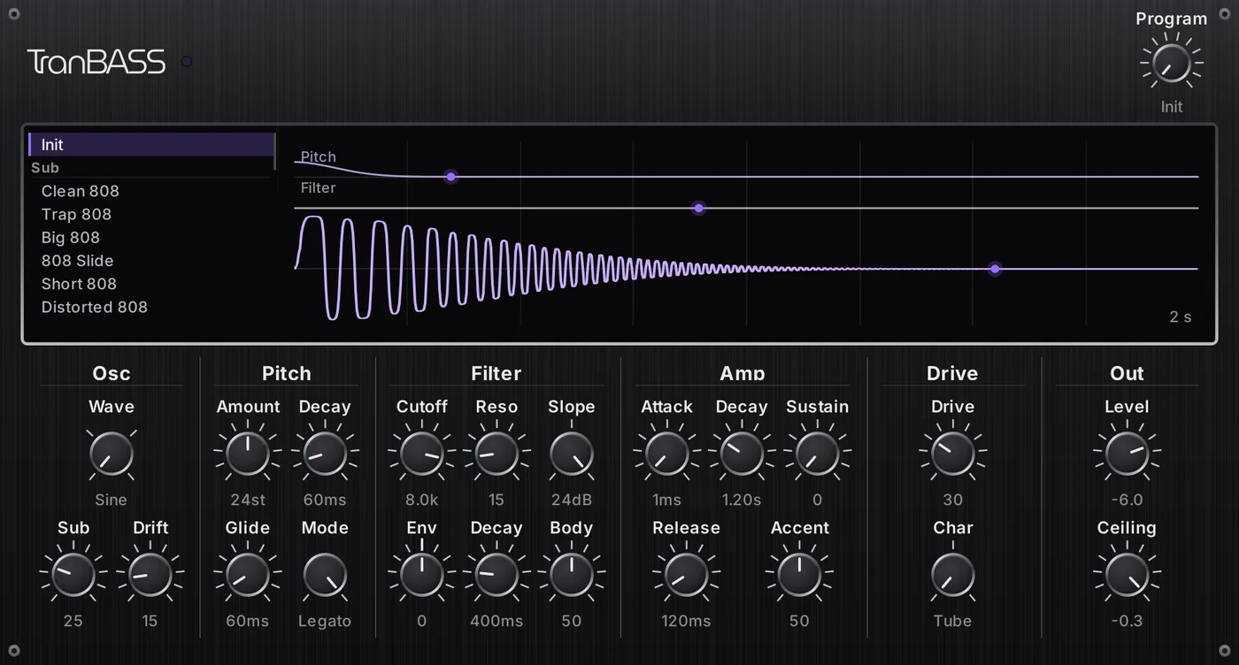Select the Short 808 preset
This screenshot has width=1239, height=665.
click(x=152, y=284)
